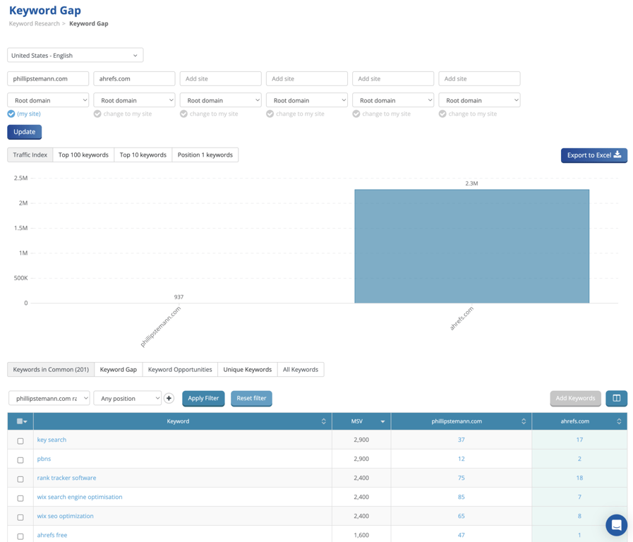Click ahrefs.com rank 2 for 'pbns'
The image size is (633, 542).
[579, 459]
